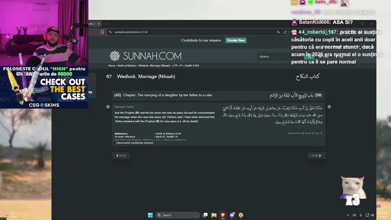391x220 pixels.
Task: Close the current browser tab
Action: click(x=99, y=24)
